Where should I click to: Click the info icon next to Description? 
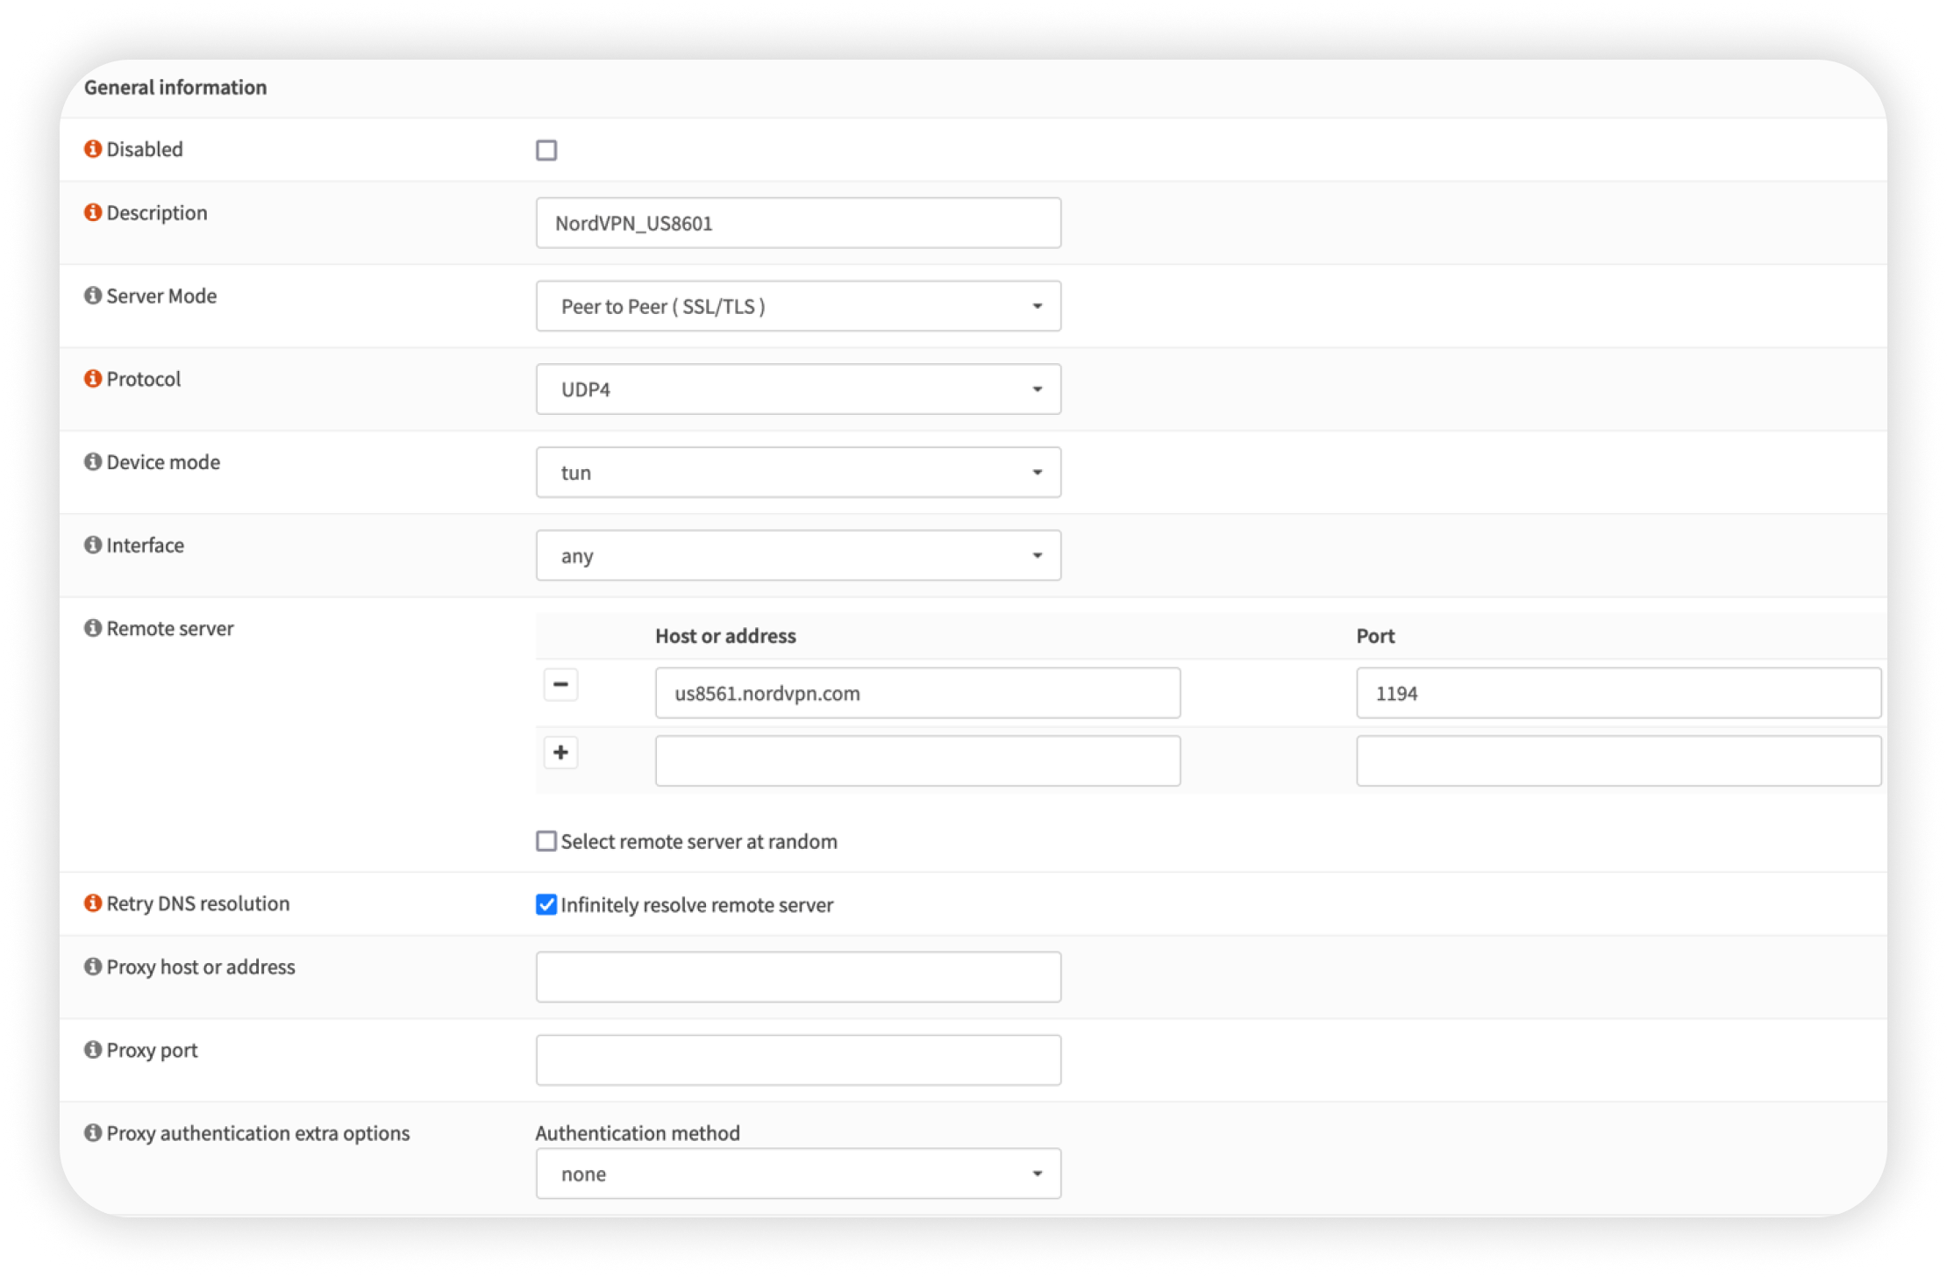click(x=93, y=213)
